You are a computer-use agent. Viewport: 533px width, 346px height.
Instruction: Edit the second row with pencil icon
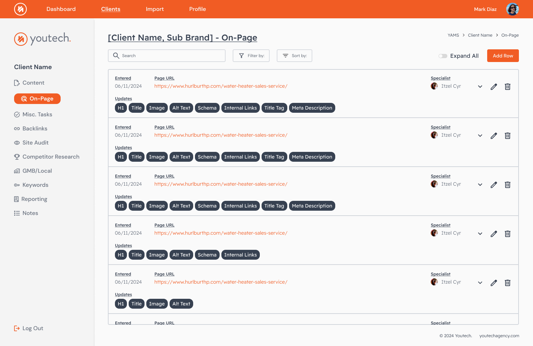click(x=494, y=136)
